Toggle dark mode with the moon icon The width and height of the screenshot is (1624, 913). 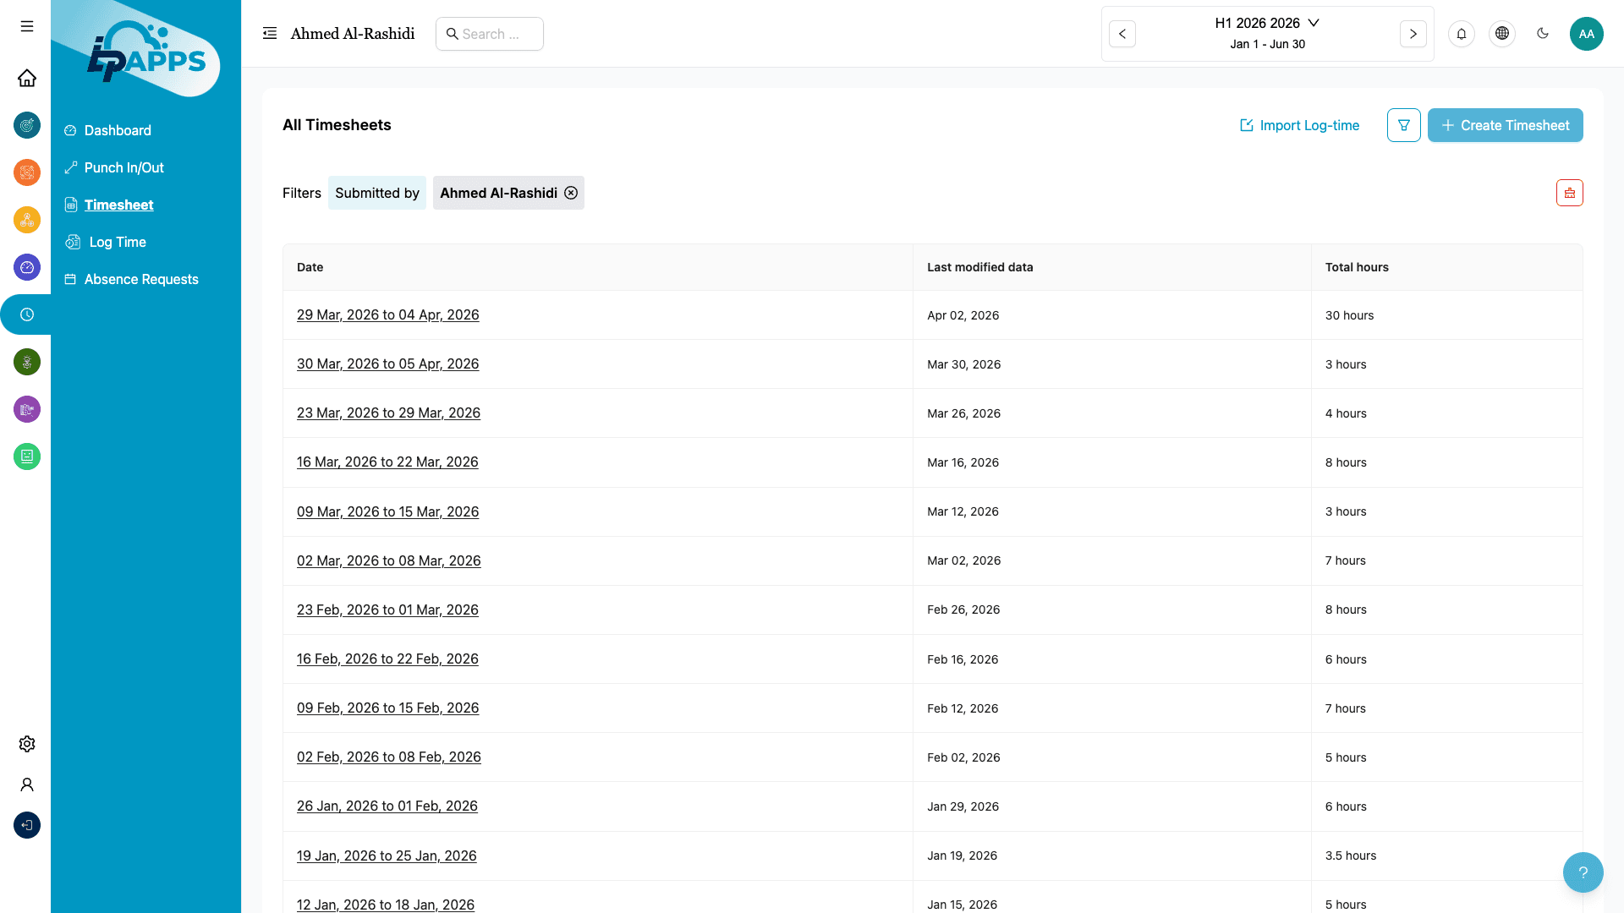[x=1543, y=34]
